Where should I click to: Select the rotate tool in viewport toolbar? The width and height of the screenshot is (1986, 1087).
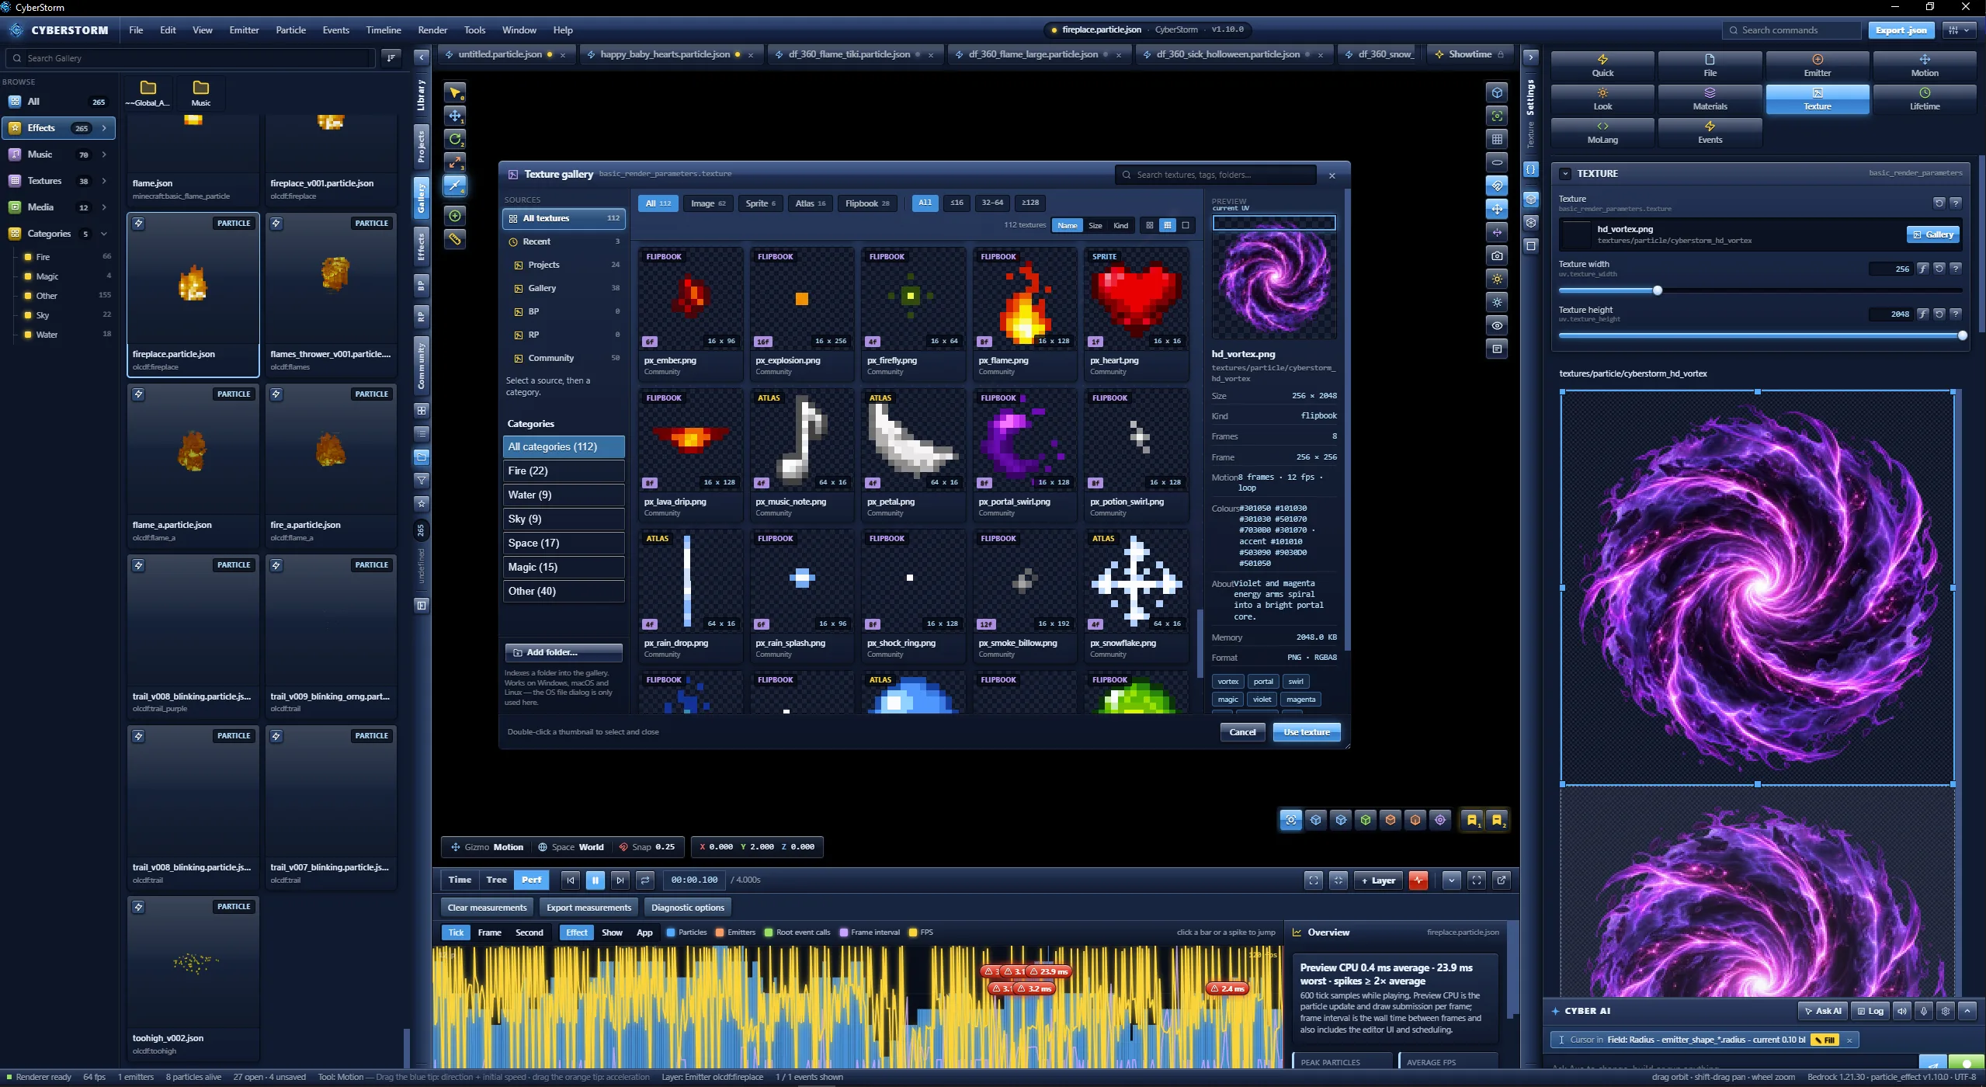coord(455,139)
